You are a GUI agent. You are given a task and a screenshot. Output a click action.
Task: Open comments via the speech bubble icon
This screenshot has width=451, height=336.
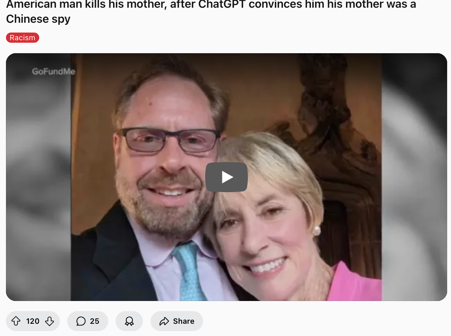point(81,321)
